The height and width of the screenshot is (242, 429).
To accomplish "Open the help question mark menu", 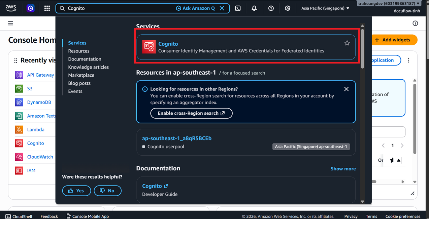I will pos(271,8).
